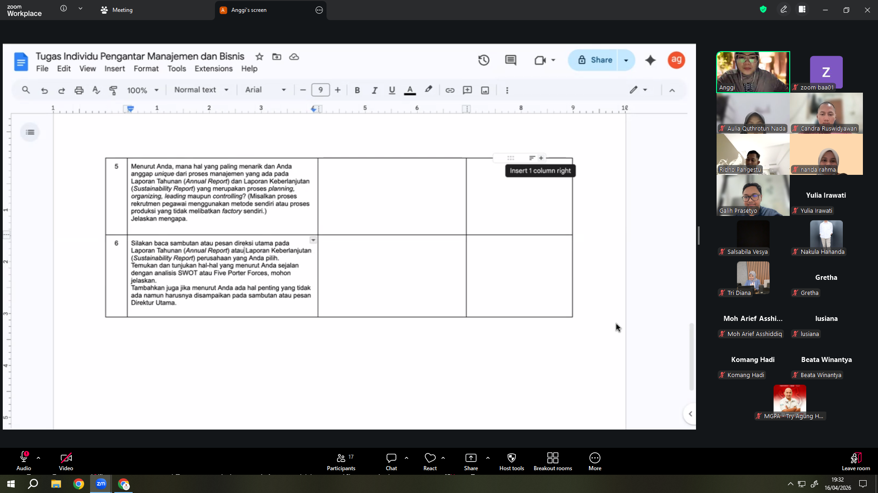The width and height of the screenshot is (878, 493).
Task: Expand the Meet camera dropdown arrow
Action: [x=553, y=60]
